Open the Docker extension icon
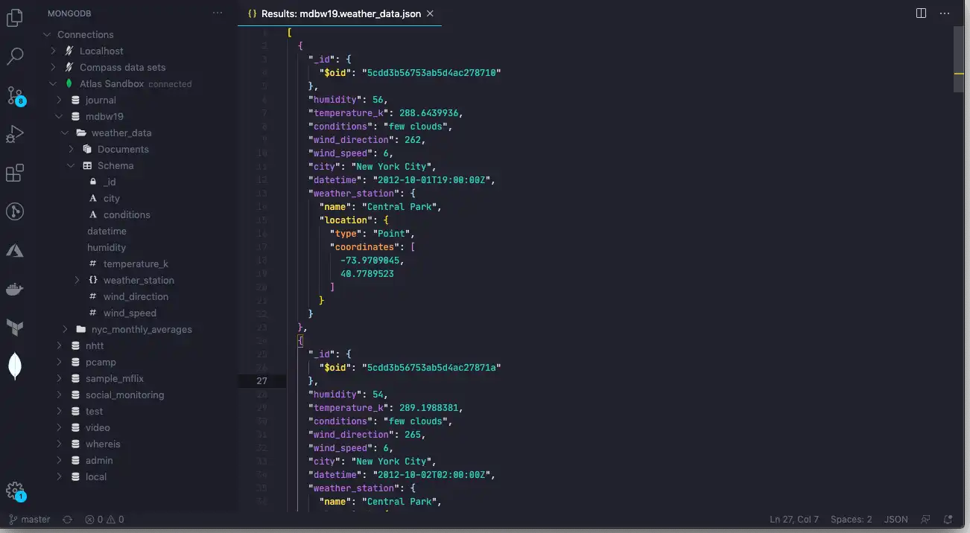This screenshot has height=533, width=970. pos(15,289)
